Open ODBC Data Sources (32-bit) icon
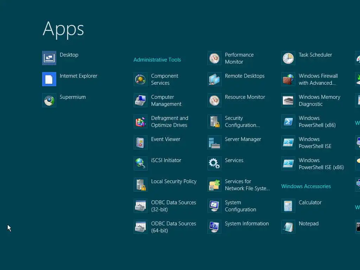360x270 pixels. tap(141, 206)
